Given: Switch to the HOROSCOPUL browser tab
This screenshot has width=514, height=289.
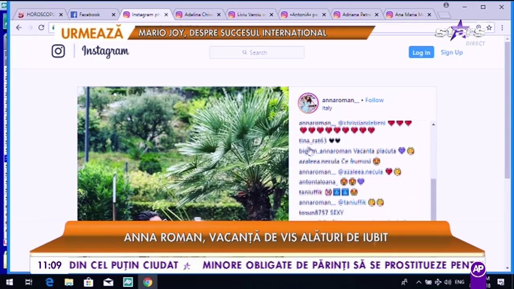Looking at the screenshot, I should coord(40,14).
